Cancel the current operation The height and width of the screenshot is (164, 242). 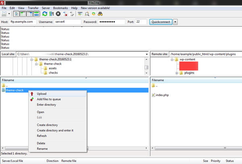tap(58, 14)
